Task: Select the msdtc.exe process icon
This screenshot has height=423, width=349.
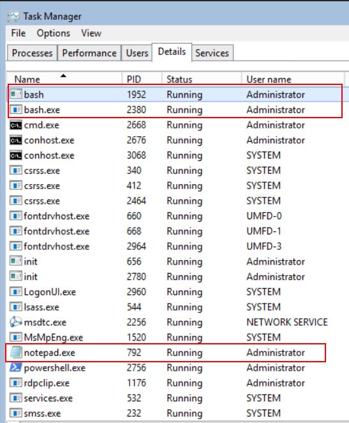Action: 15,322
